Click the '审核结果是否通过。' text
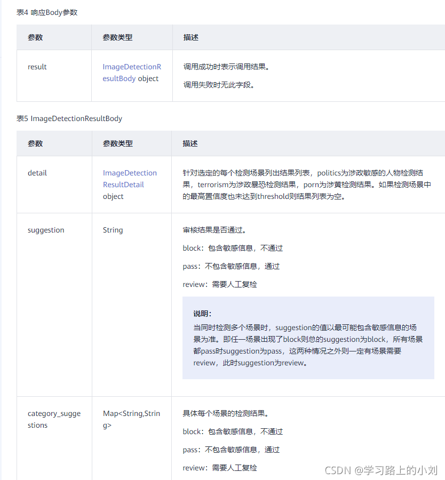The height and width of the screenshot is (480, 445). coord(214,230)
